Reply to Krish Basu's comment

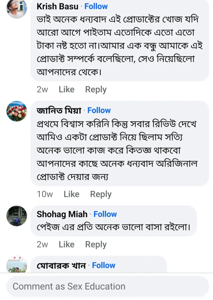pyautogui.click(x=96, y=89)
